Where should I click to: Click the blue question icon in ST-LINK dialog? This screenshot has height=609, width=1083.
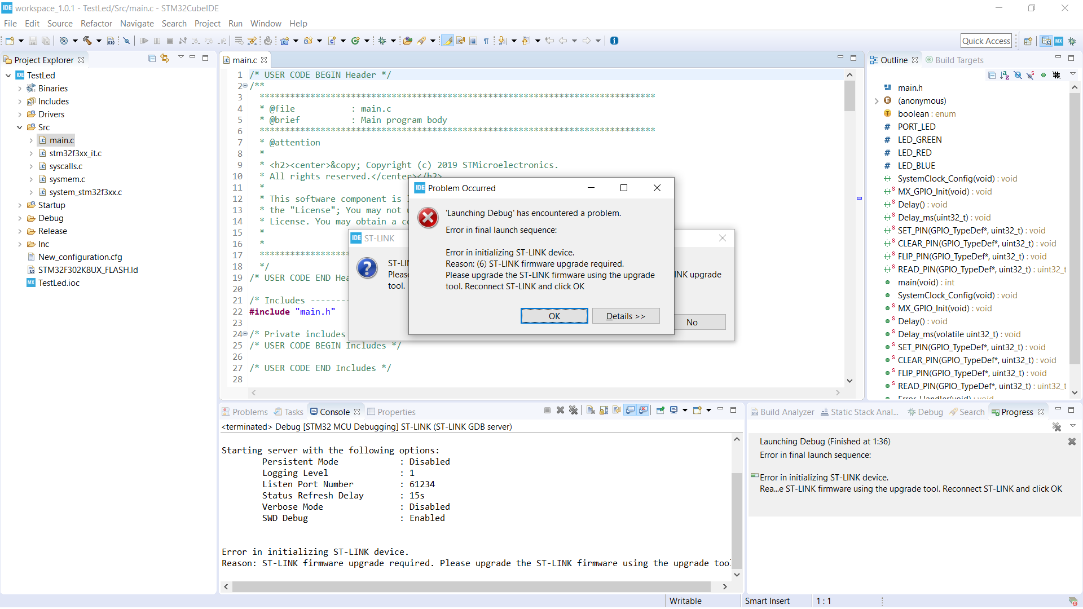[x=367, y=268]
